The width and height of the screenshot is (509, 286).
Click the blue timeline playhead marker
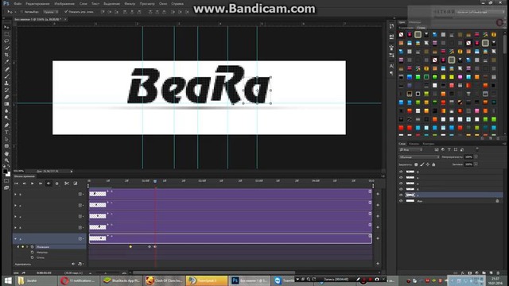(155, 181)
